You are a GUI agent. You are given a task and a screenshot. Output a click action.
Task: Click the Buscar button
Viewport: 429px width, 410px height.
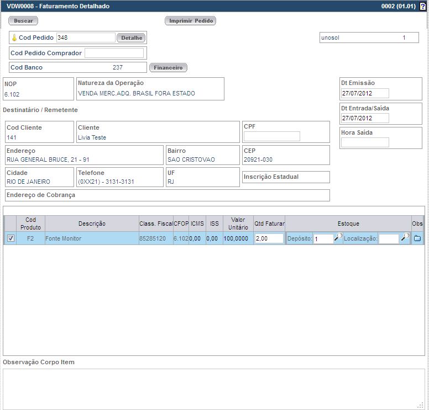(x=23, y=21)
